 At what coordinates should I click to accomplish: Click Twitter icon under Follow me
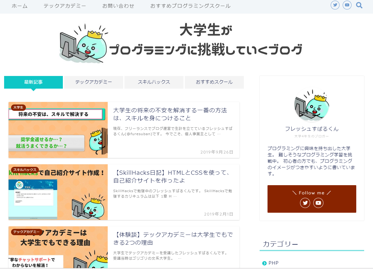pyautogui.click(x=305, y=203)
